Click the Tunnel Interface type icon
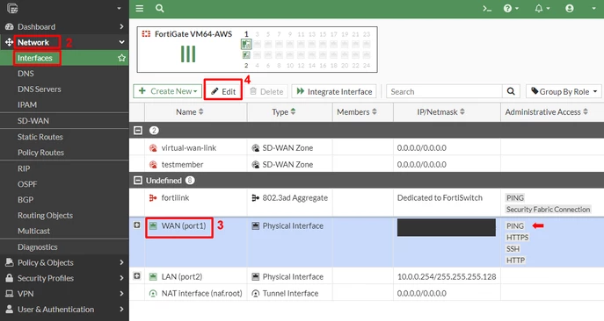 pos(255,293)
